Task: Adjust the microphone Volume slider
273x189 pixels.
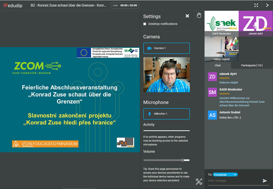Action: click(167, 160)
